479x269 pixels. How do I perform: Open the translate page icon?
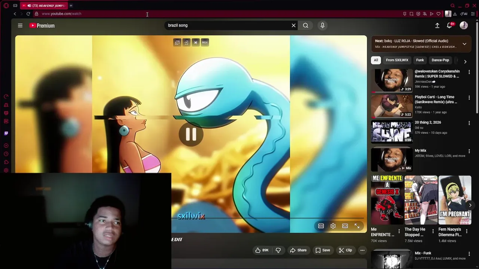pyautogui.click(x=425, y=14)
